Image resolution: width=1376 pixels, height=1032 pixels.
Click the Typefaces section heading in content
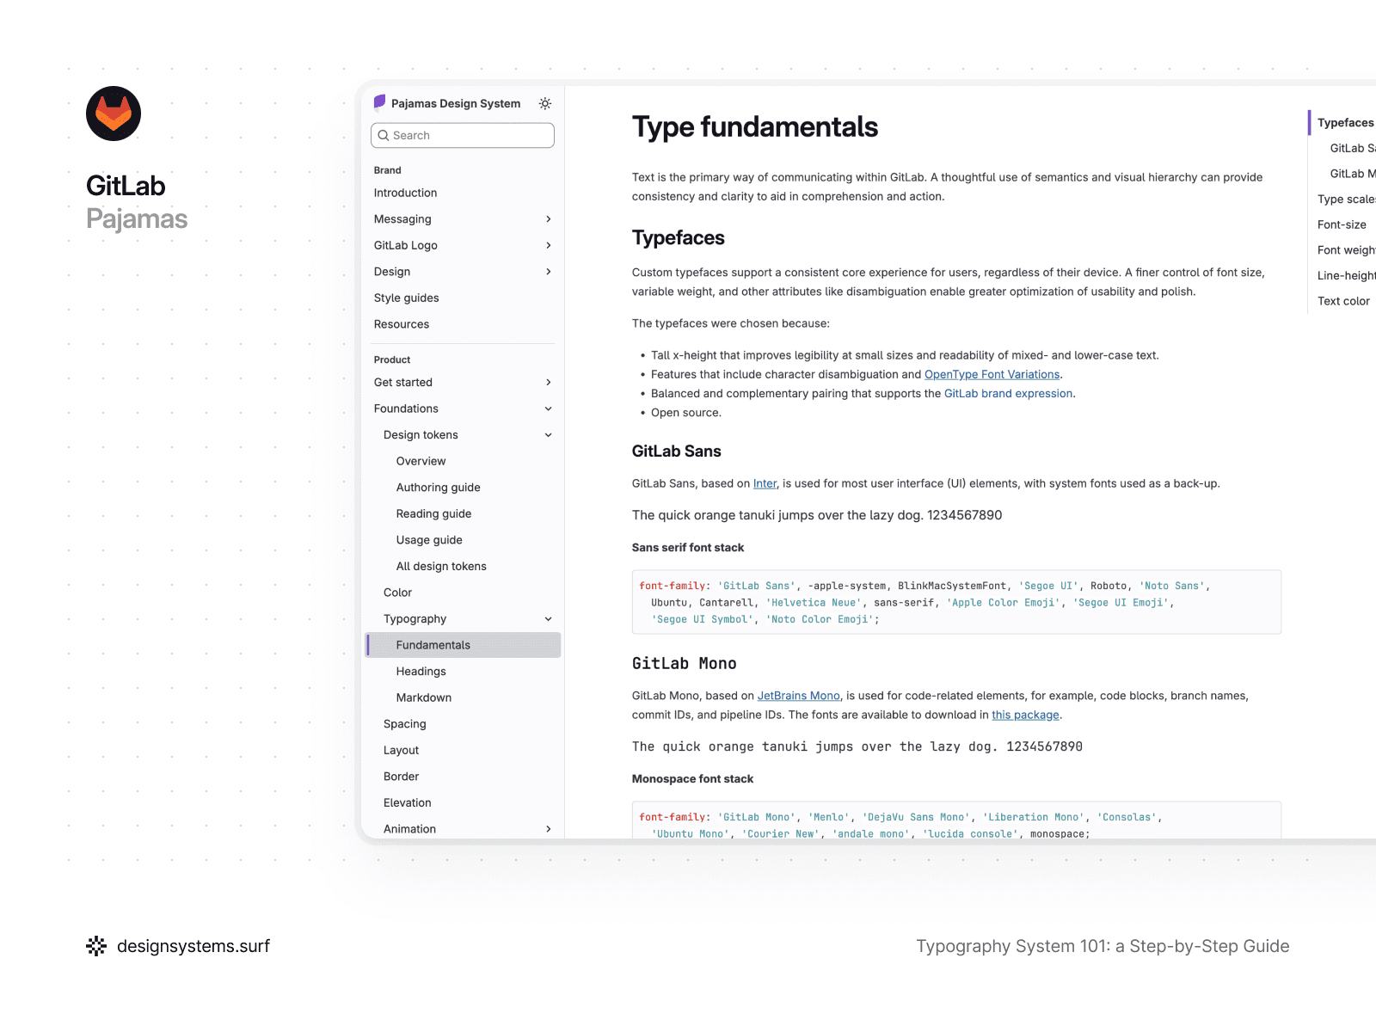coord(678,238)
